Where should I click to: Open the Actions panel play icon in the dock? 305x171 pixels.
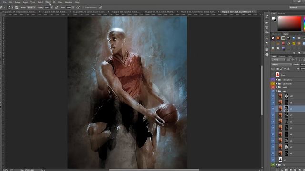tap(267, 23)
